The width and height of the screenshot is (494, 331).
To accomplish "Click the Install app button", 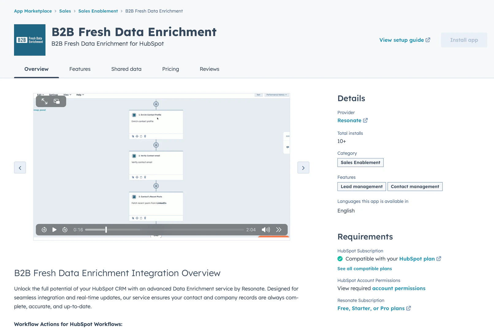I will [464, 40].
